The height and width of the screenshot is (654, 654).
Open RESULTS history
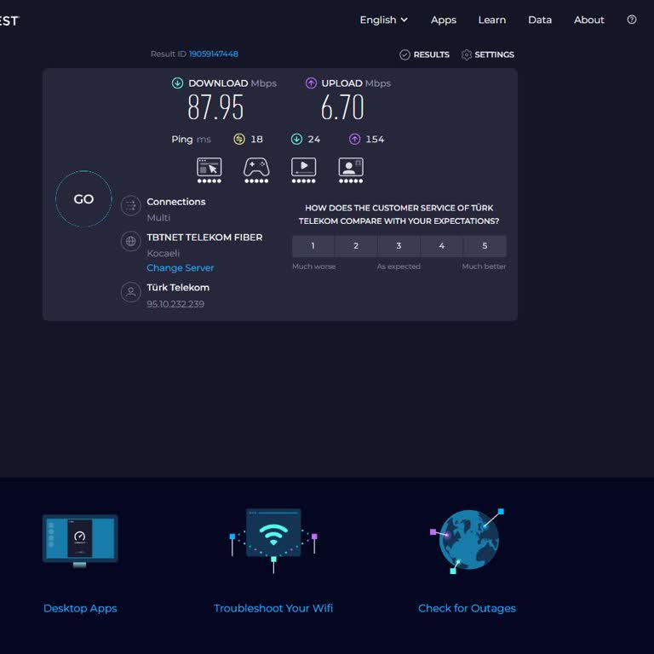pos(431,54)
